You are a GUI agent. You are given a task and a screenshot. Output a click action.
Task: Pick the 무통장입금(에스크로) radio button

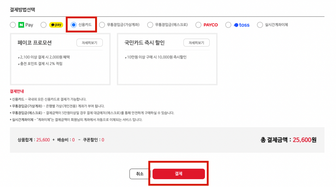150,25
